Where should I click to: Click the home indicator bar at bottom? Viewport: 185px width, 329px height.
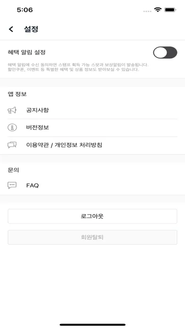pos(92,325)
